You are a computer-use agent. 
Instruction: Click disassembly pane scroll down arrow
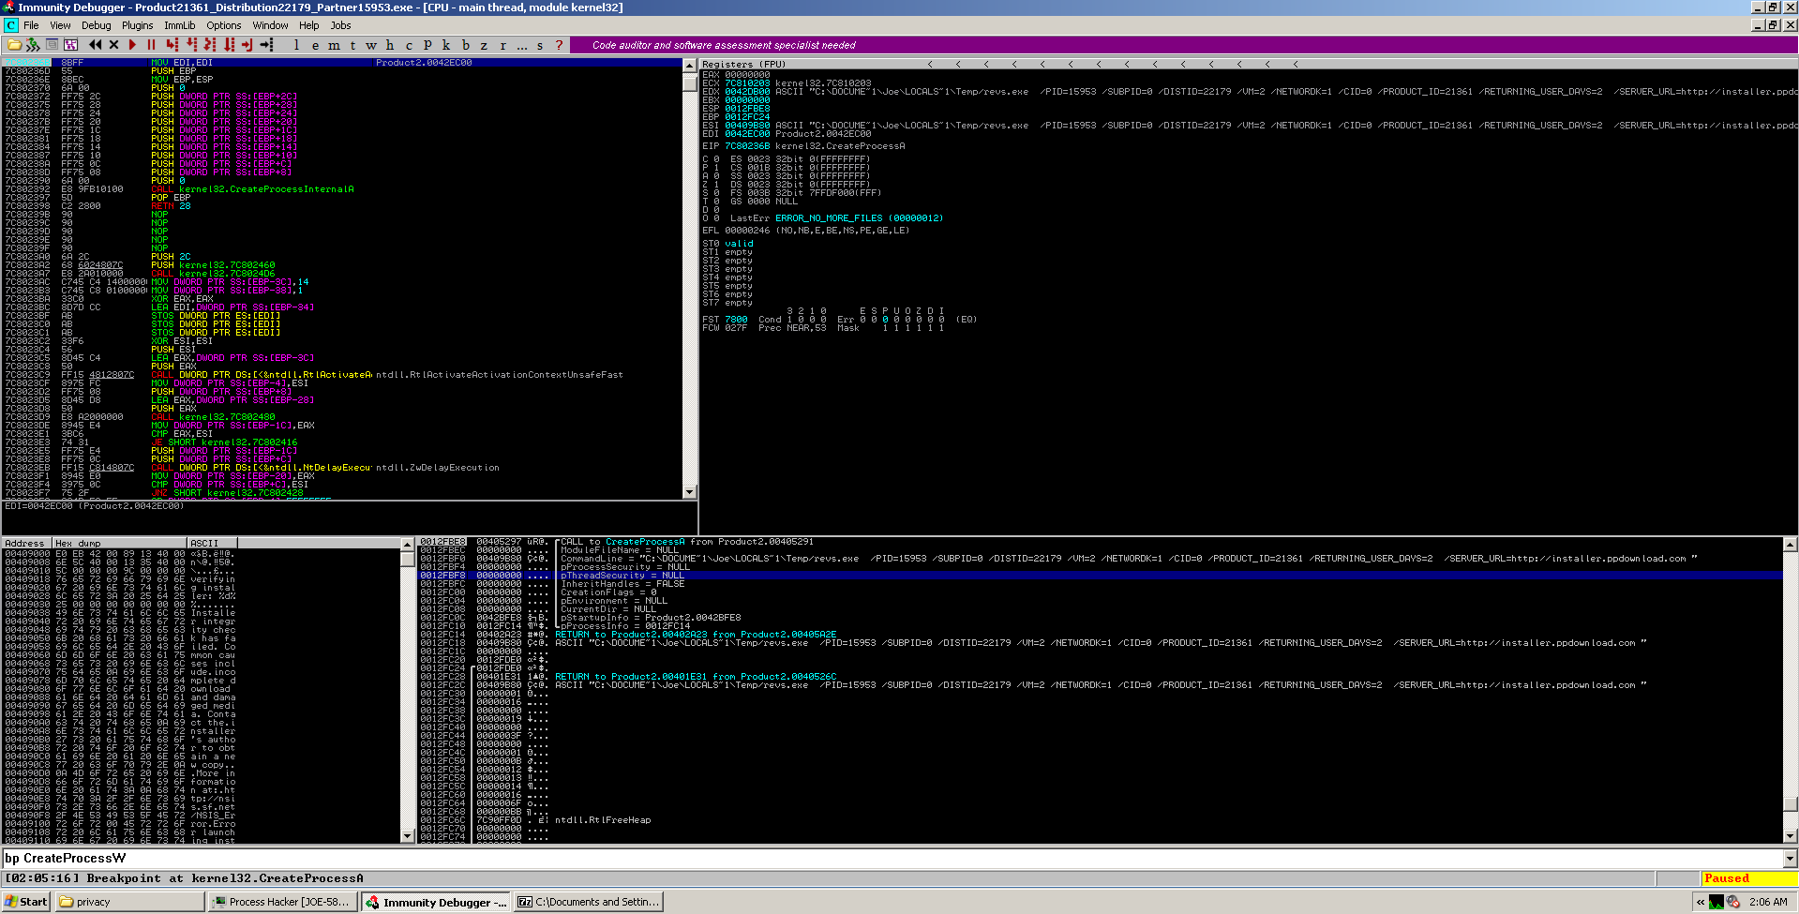click(x=690, y=491)
